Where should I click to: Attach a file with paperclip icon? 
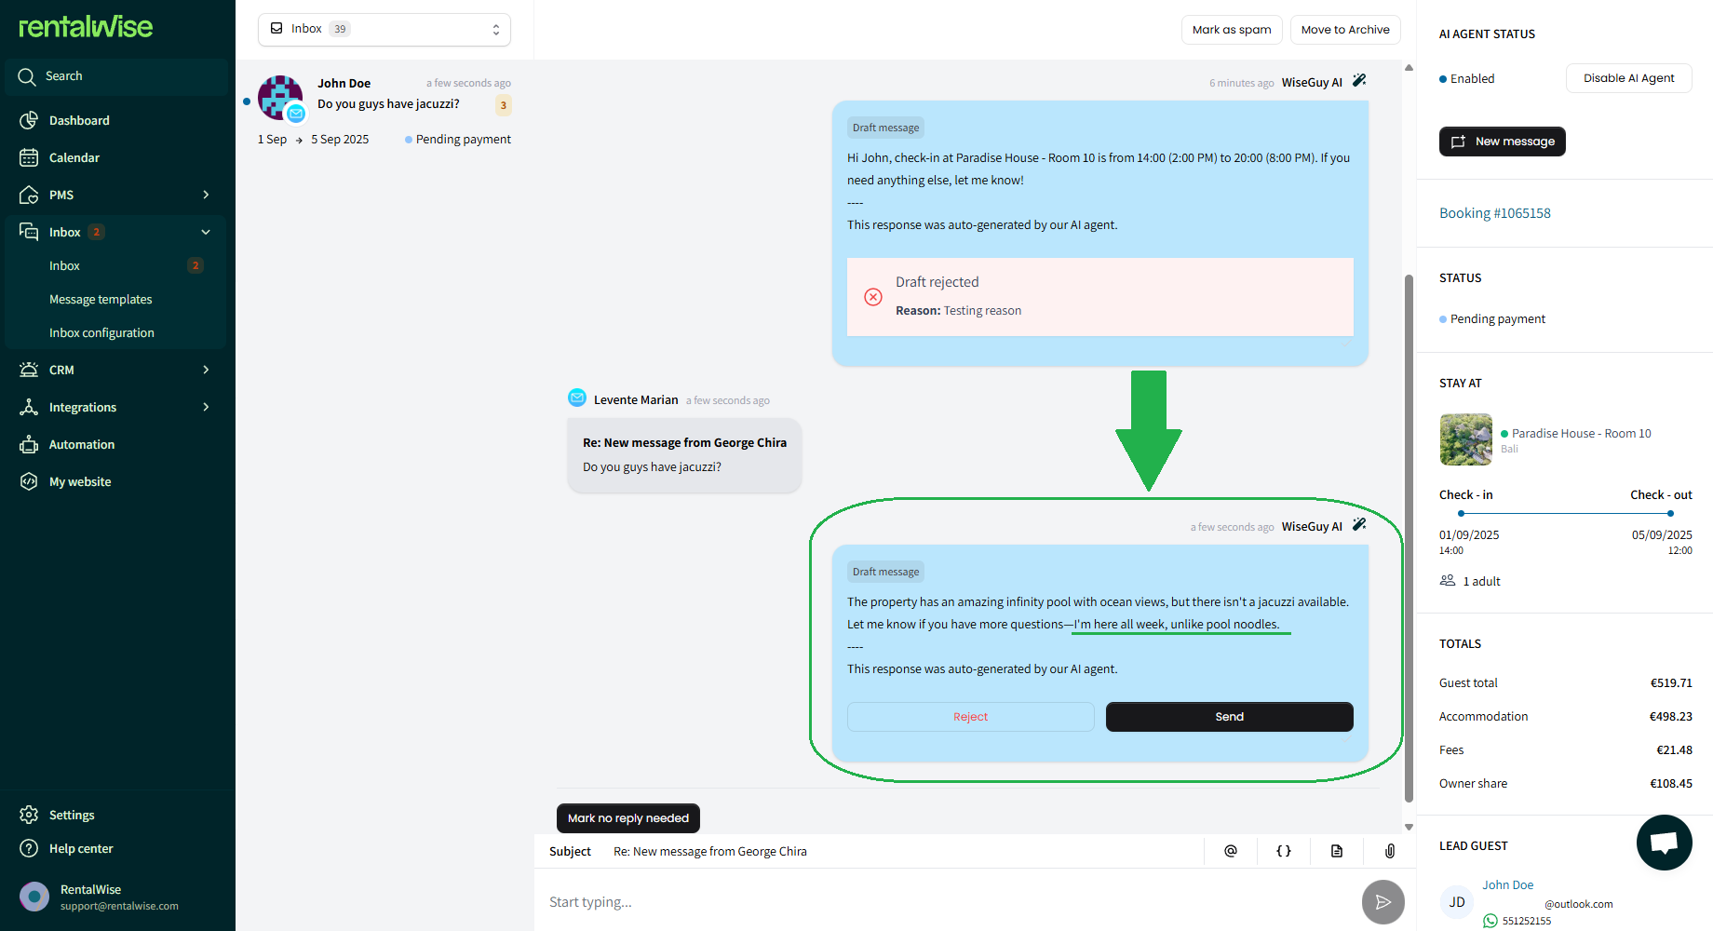click(1390, 851)
